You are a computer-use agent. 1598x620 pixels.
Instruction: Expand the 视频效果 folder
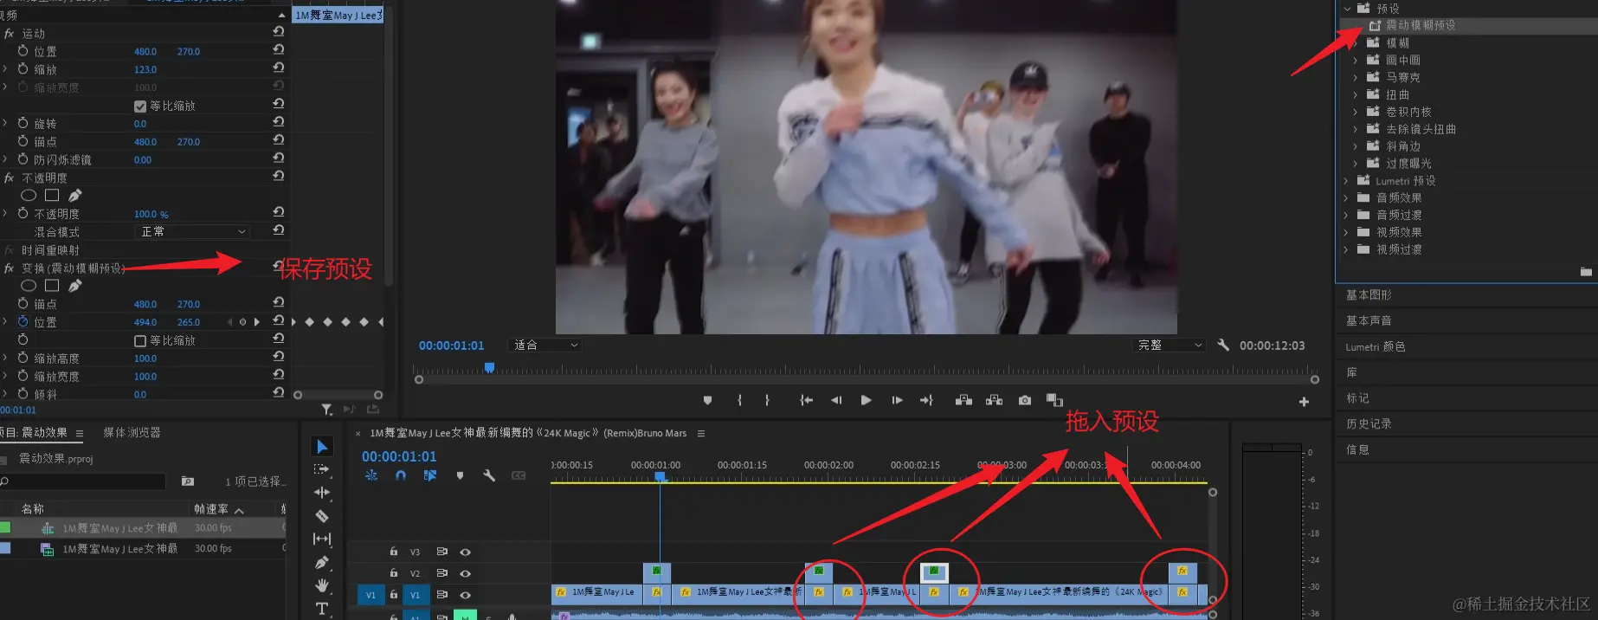(1346, 232)
